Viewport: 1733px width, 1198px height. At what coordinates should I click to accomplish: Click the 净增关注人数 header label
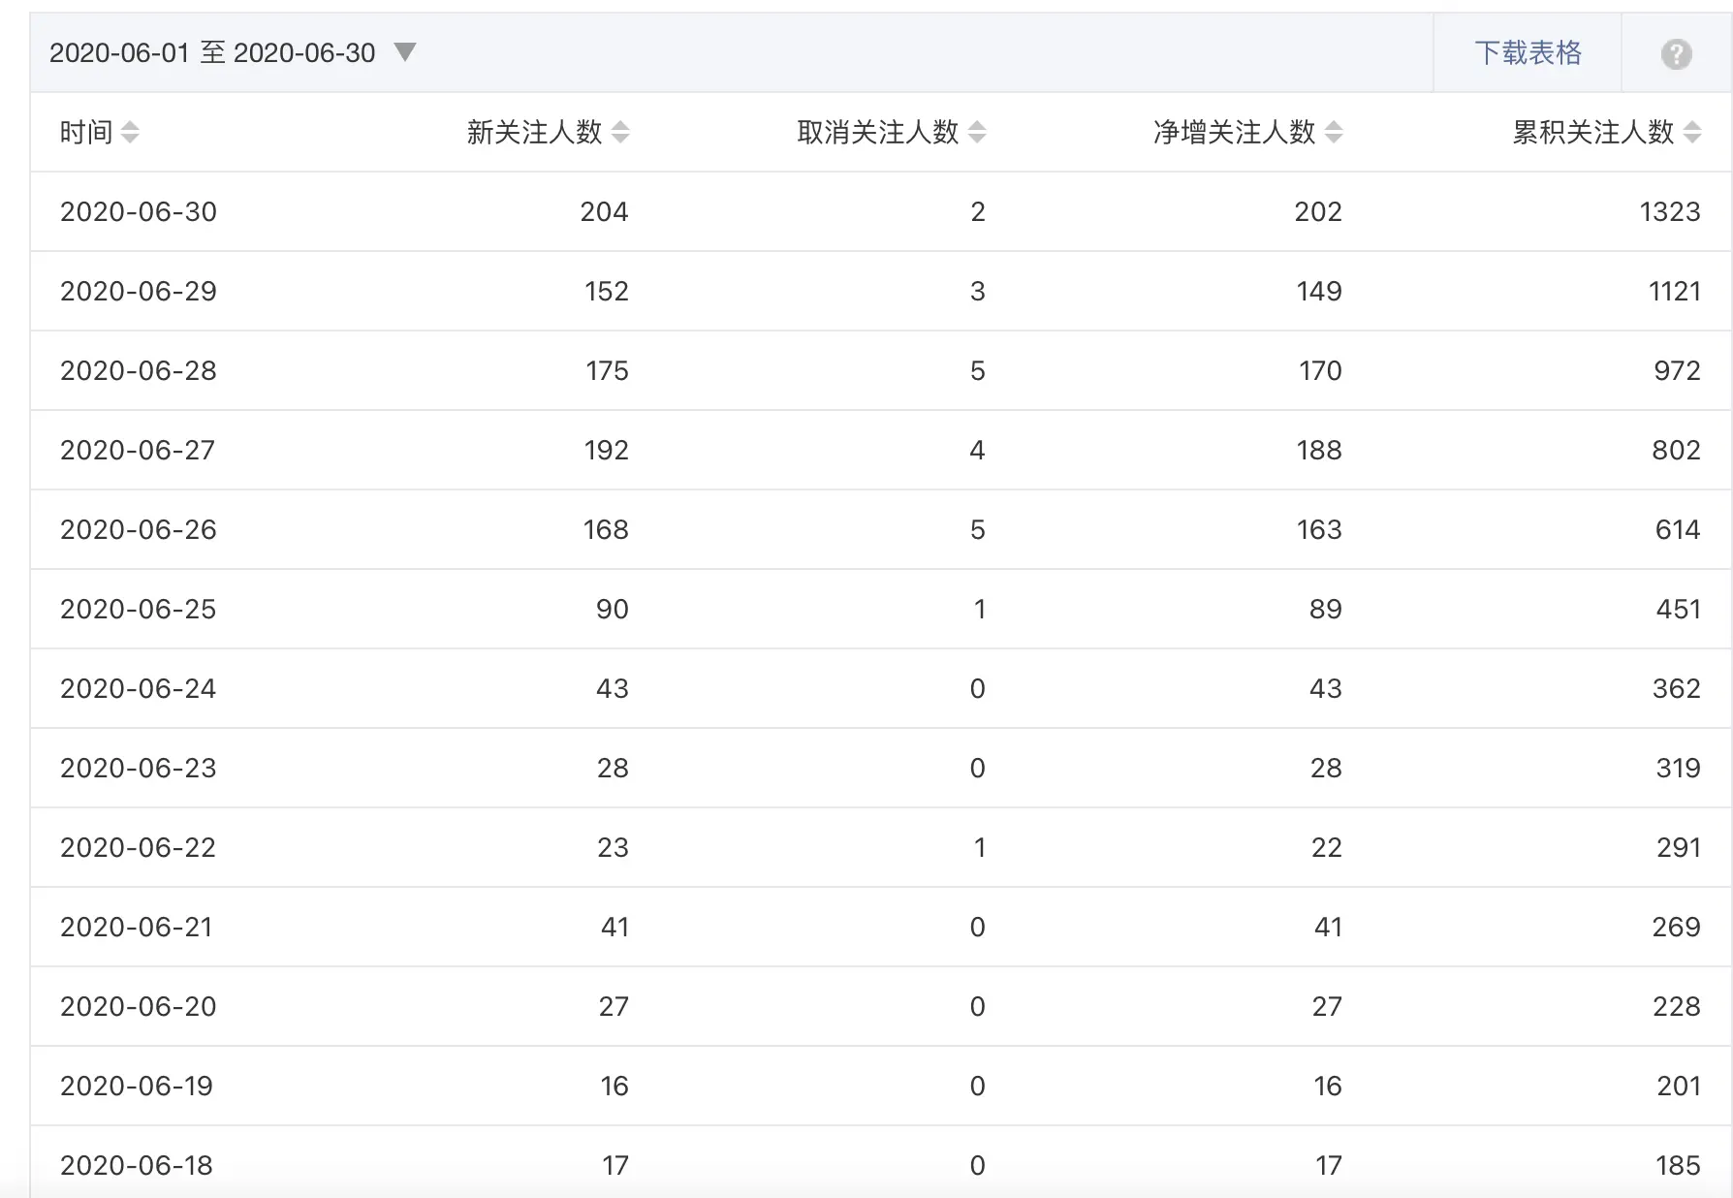(1235, 133)
